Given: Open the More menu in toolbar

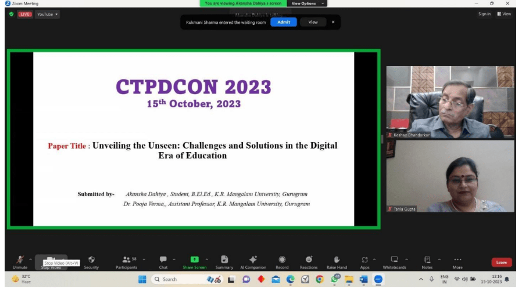Looking at the screenshot, I should (457, 261).
